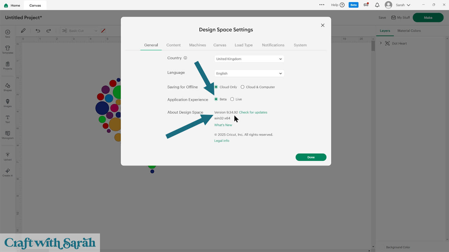Click the Redo arrow

pos(48,31)
